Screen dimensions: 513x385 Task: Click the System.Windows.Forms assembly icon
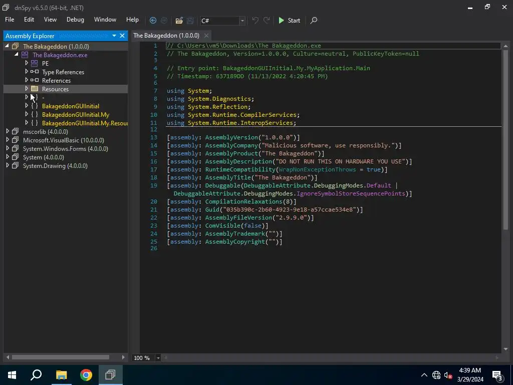pos(15,148)
